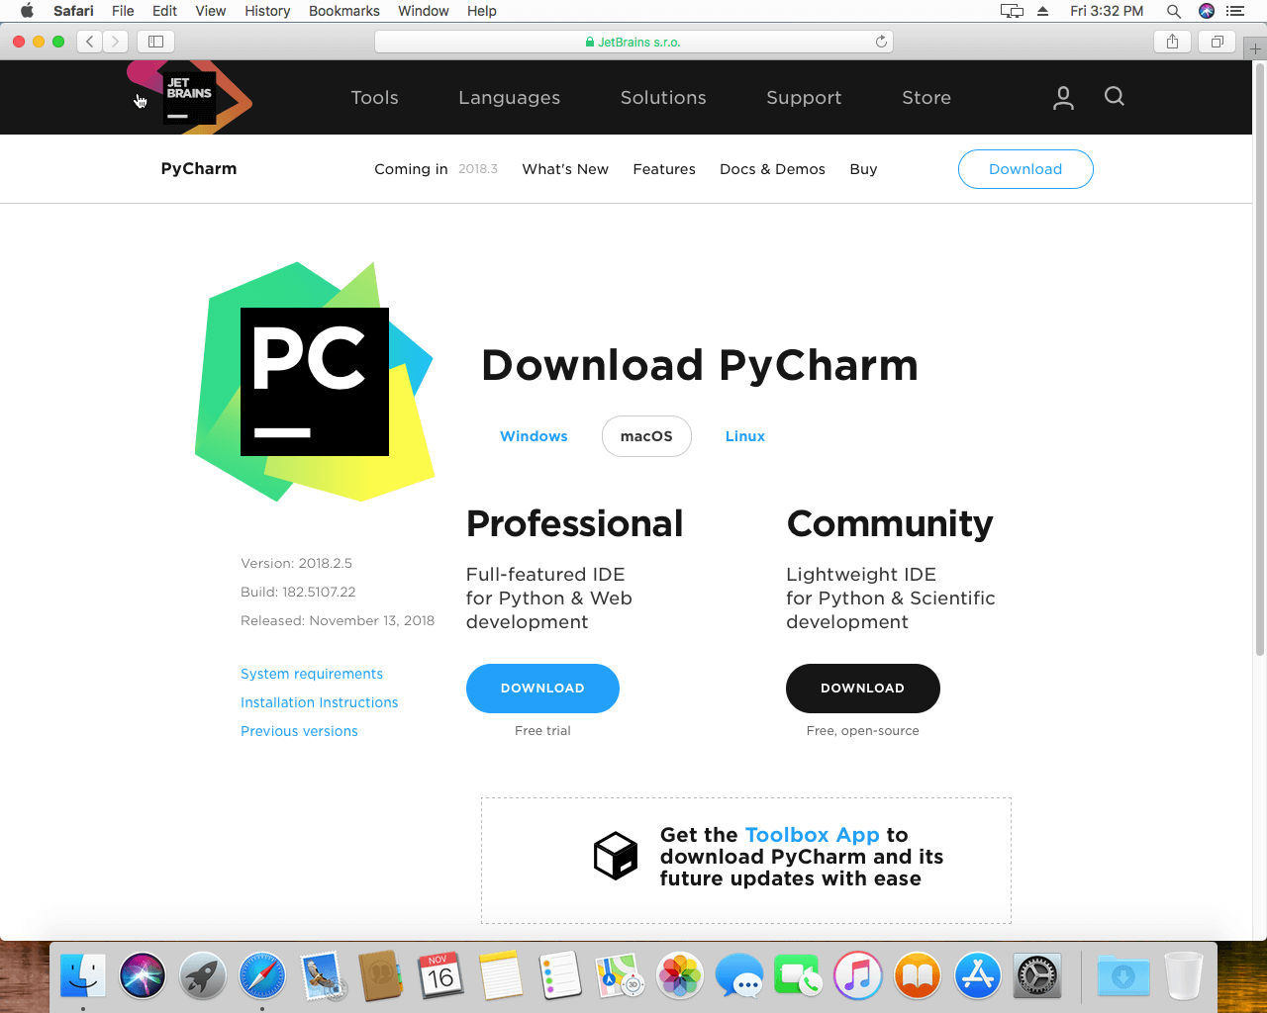Open the Safari View menu
Image resolution: width=1267 pixels, height=1013 pixels.
pyautogui.click(x=210, y=11)
